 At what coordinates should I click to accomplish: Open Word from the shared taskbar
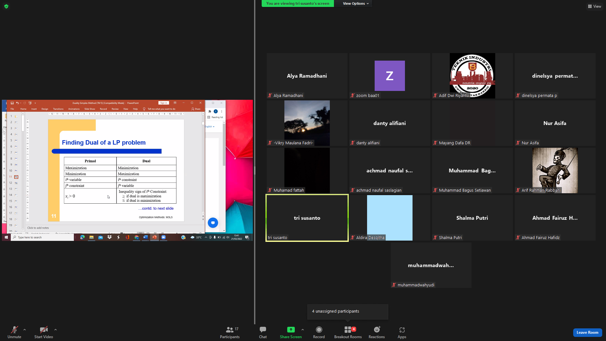pyautogui.click(x=146, y=237)
